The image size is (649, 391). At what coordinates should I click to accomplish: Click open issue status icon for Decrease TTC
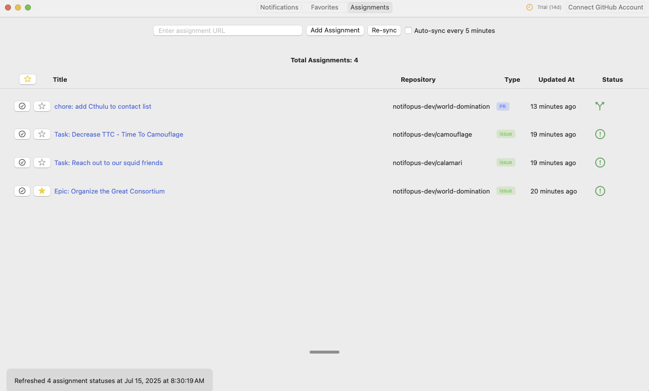[600, 134]
